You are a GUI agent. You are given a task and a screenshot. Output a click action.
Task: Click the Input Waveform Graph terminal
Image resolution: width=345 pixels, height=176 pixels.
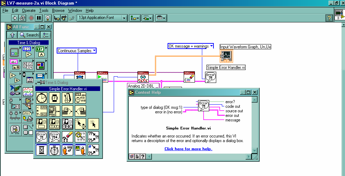point(226,56)
